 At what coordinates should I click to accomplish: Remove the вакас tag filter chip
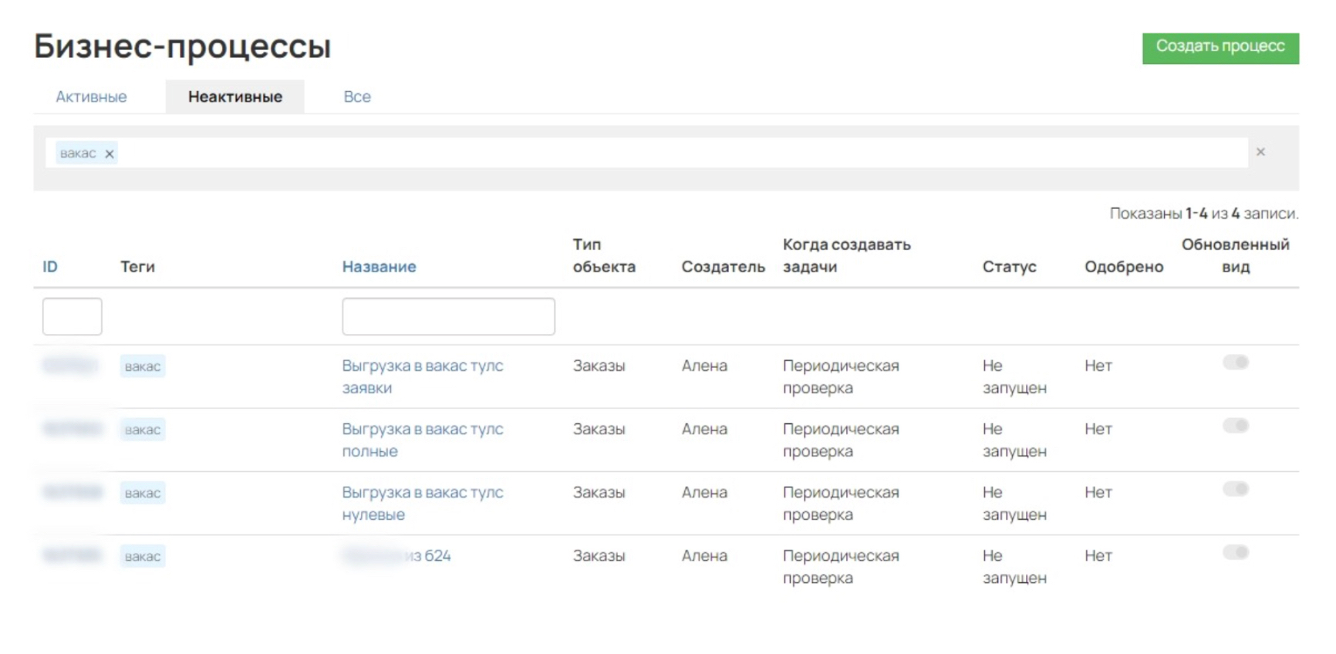point(110,153)
